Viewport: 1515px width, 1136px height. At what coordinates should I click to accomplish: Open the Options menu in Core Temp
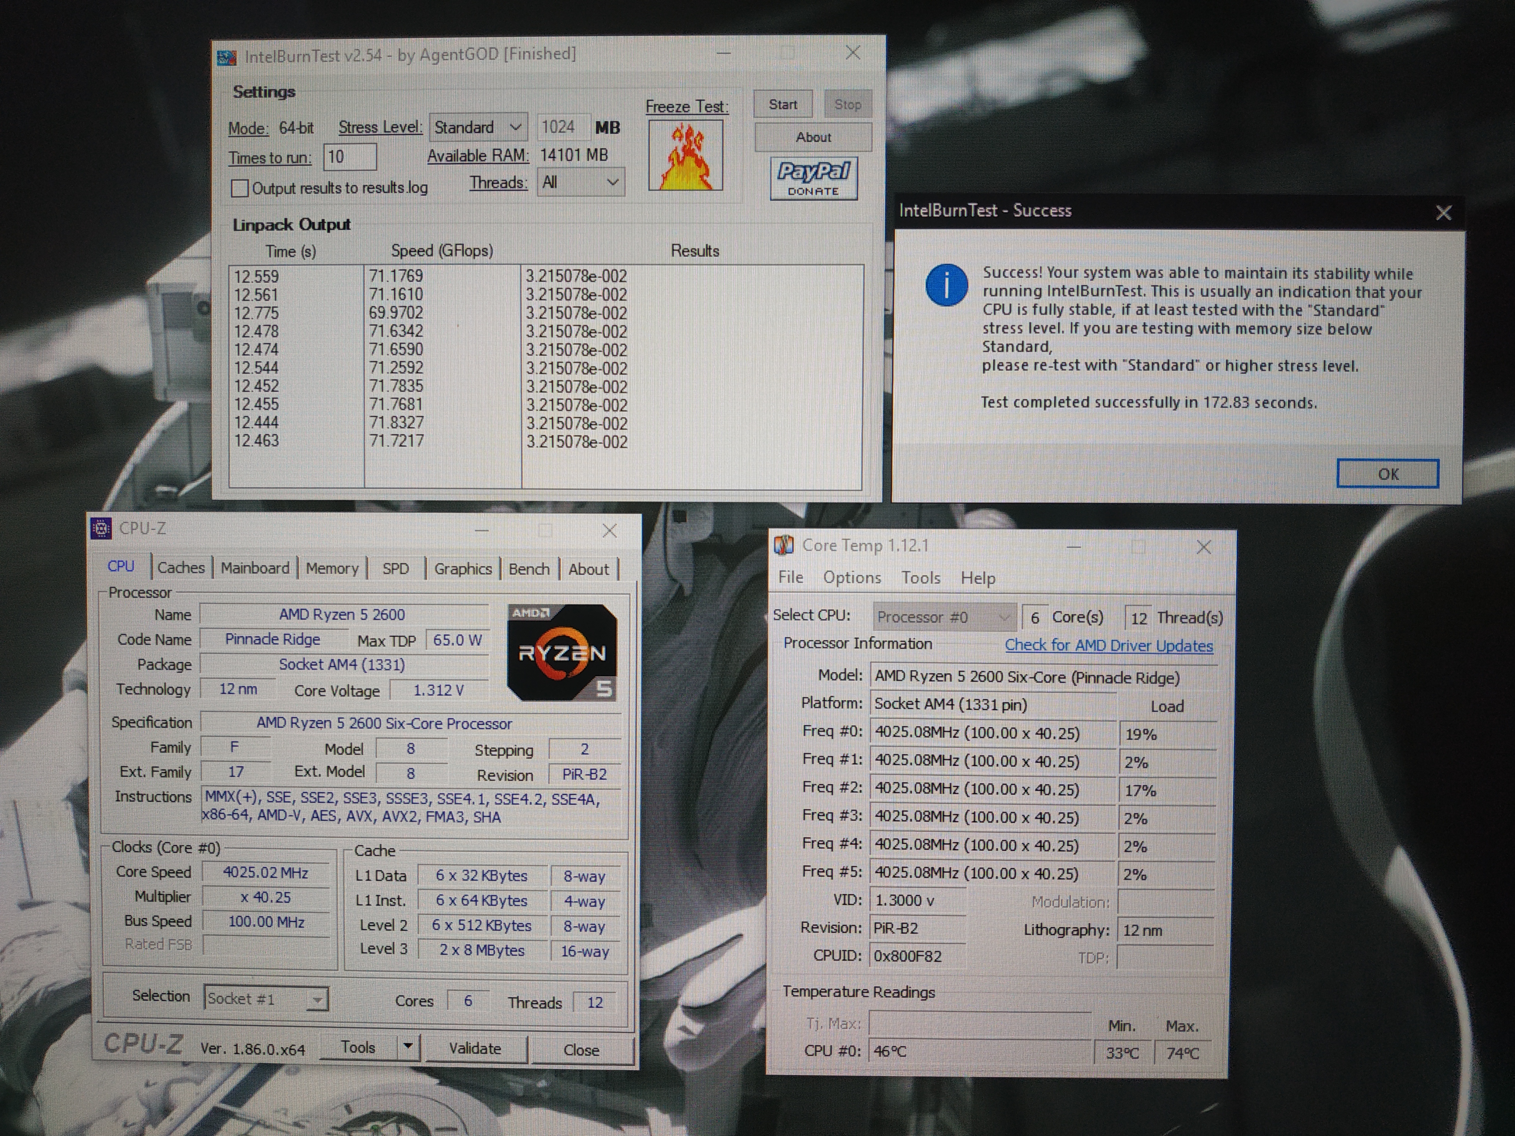852,578
